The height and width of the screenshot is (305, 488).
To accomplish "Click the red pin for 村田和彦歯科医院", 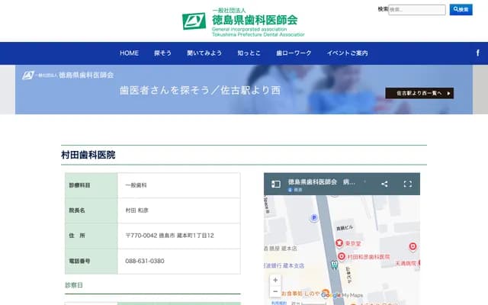I will (342, 256).
